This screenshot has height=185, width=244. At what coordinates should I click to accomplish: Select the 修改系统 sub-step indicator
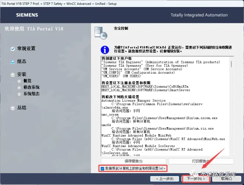click(19, 88)
